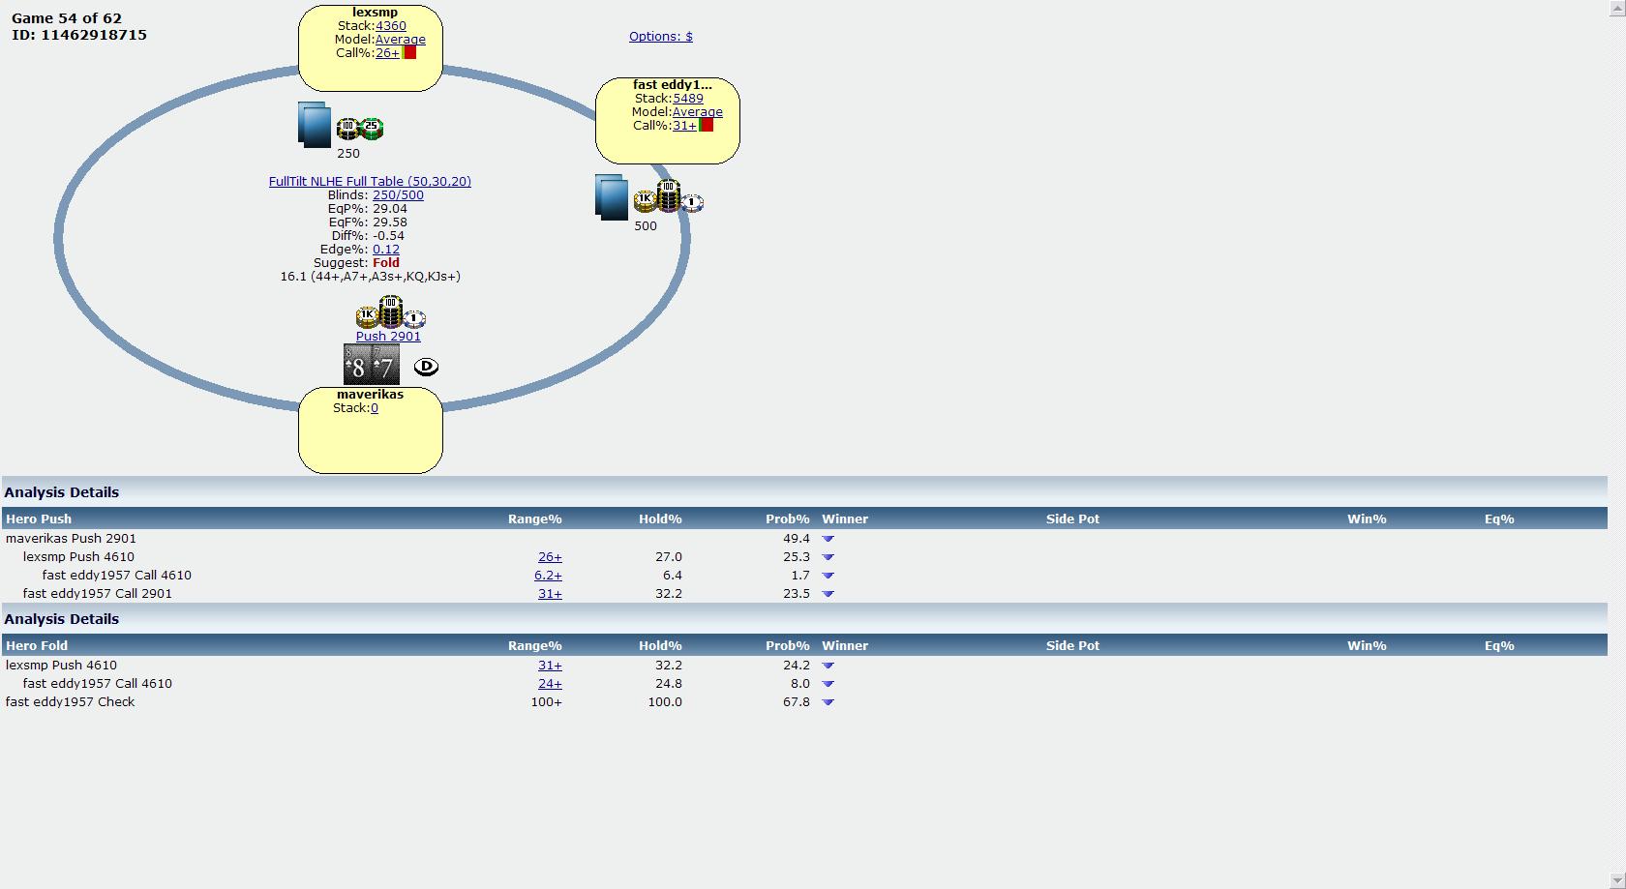The width and height of the screenshot is (1626, 889).
Task: Click the hero's 7 hole card
Action: [385, 365]
